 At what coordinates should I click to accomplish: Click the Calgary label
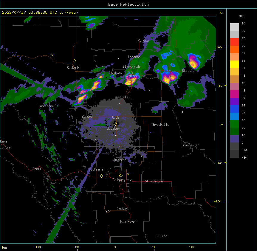[x=119, y=180]
